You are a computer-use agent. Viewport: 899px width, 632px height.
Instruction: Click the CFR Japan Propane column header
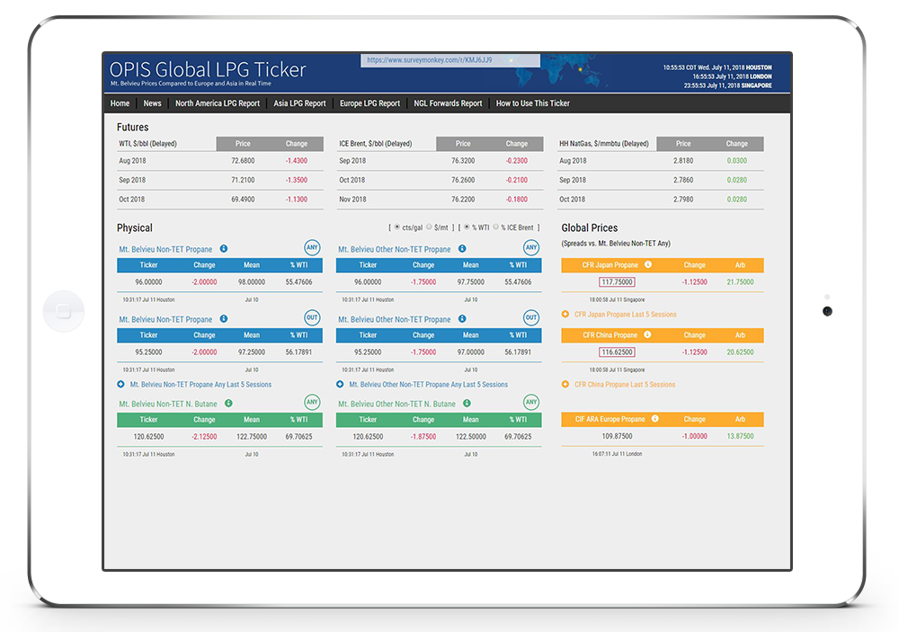pos(610,265)
